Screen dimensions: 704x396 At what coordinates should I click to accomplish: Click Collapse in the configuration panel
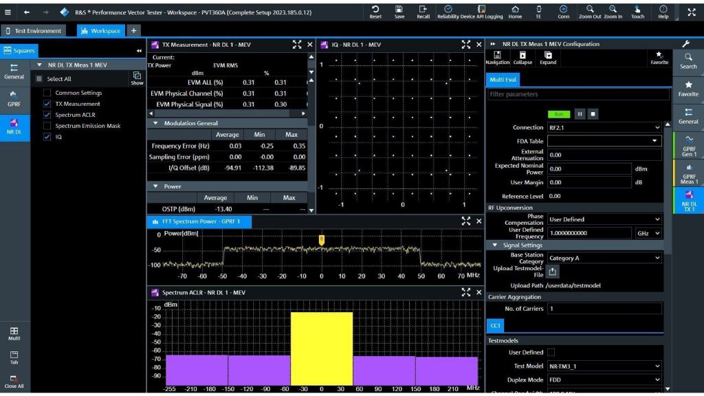522,58
